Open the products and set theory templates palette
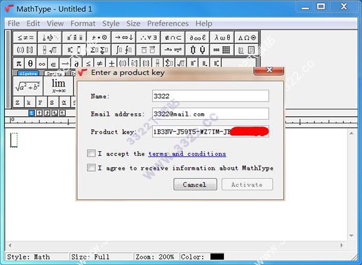This screenshot has height=265, width=362. tap(197, 50)
